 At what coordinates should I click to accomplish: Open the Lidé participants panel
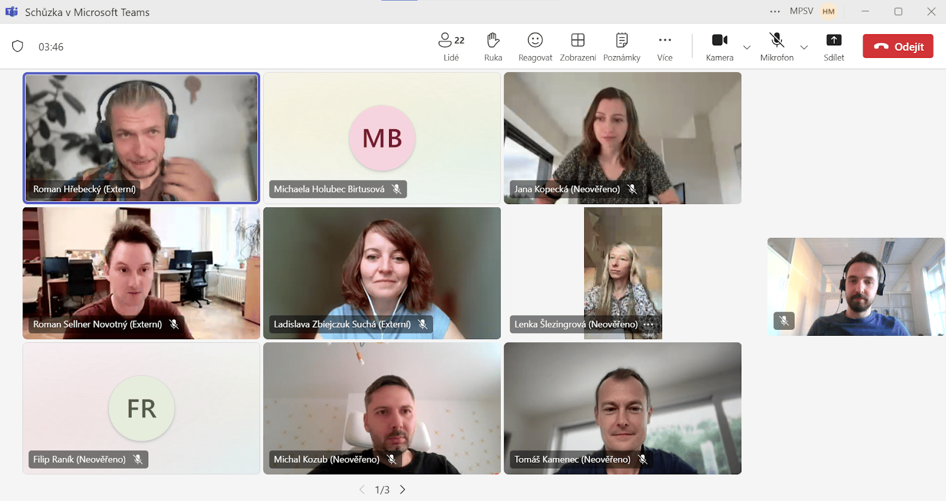pos(451,47)
